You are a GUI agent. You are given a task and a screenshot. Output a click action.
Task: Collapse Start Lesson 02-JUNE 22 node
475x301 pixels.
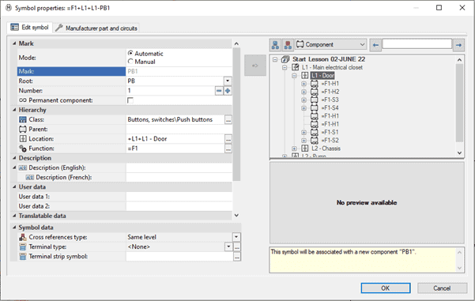[x=275, y=59]
